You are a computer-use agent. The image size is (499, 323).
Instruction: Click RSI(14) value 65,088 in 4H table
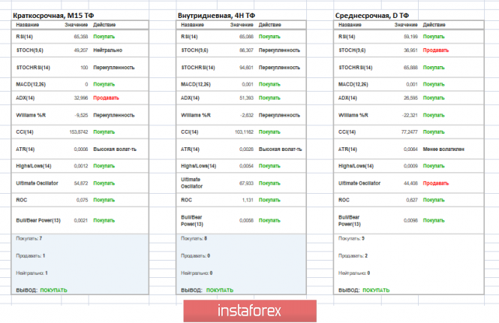coord(246,37)
